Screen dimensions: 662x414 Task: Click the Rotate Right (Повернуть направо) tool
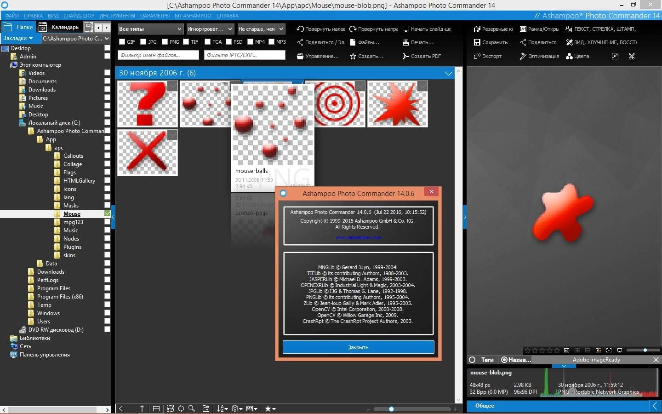pos(373,29)
